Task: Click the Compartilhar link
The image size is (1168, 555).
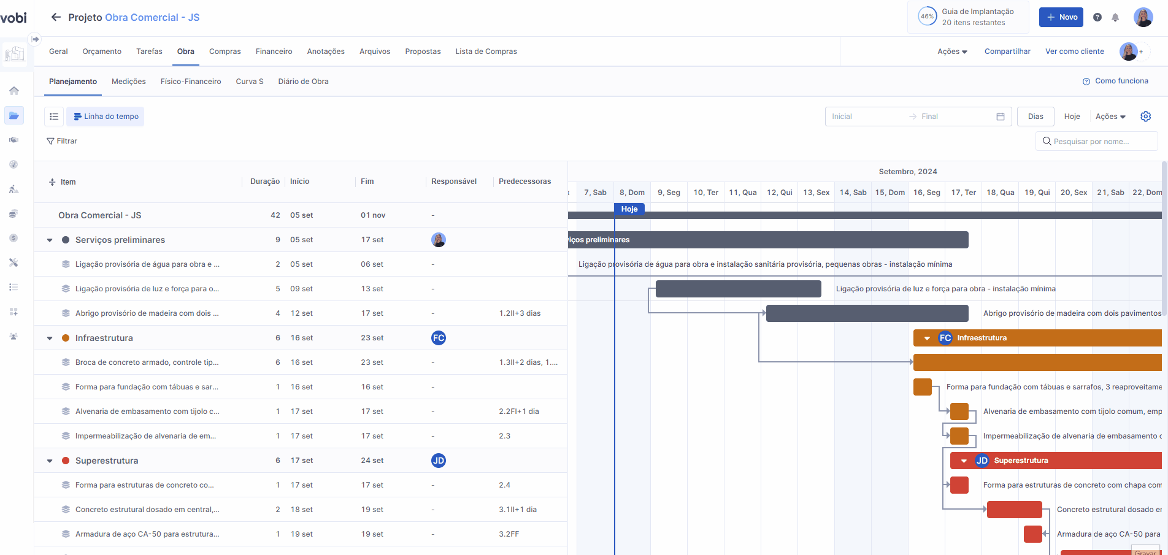Action: (x=1007, y=52)
